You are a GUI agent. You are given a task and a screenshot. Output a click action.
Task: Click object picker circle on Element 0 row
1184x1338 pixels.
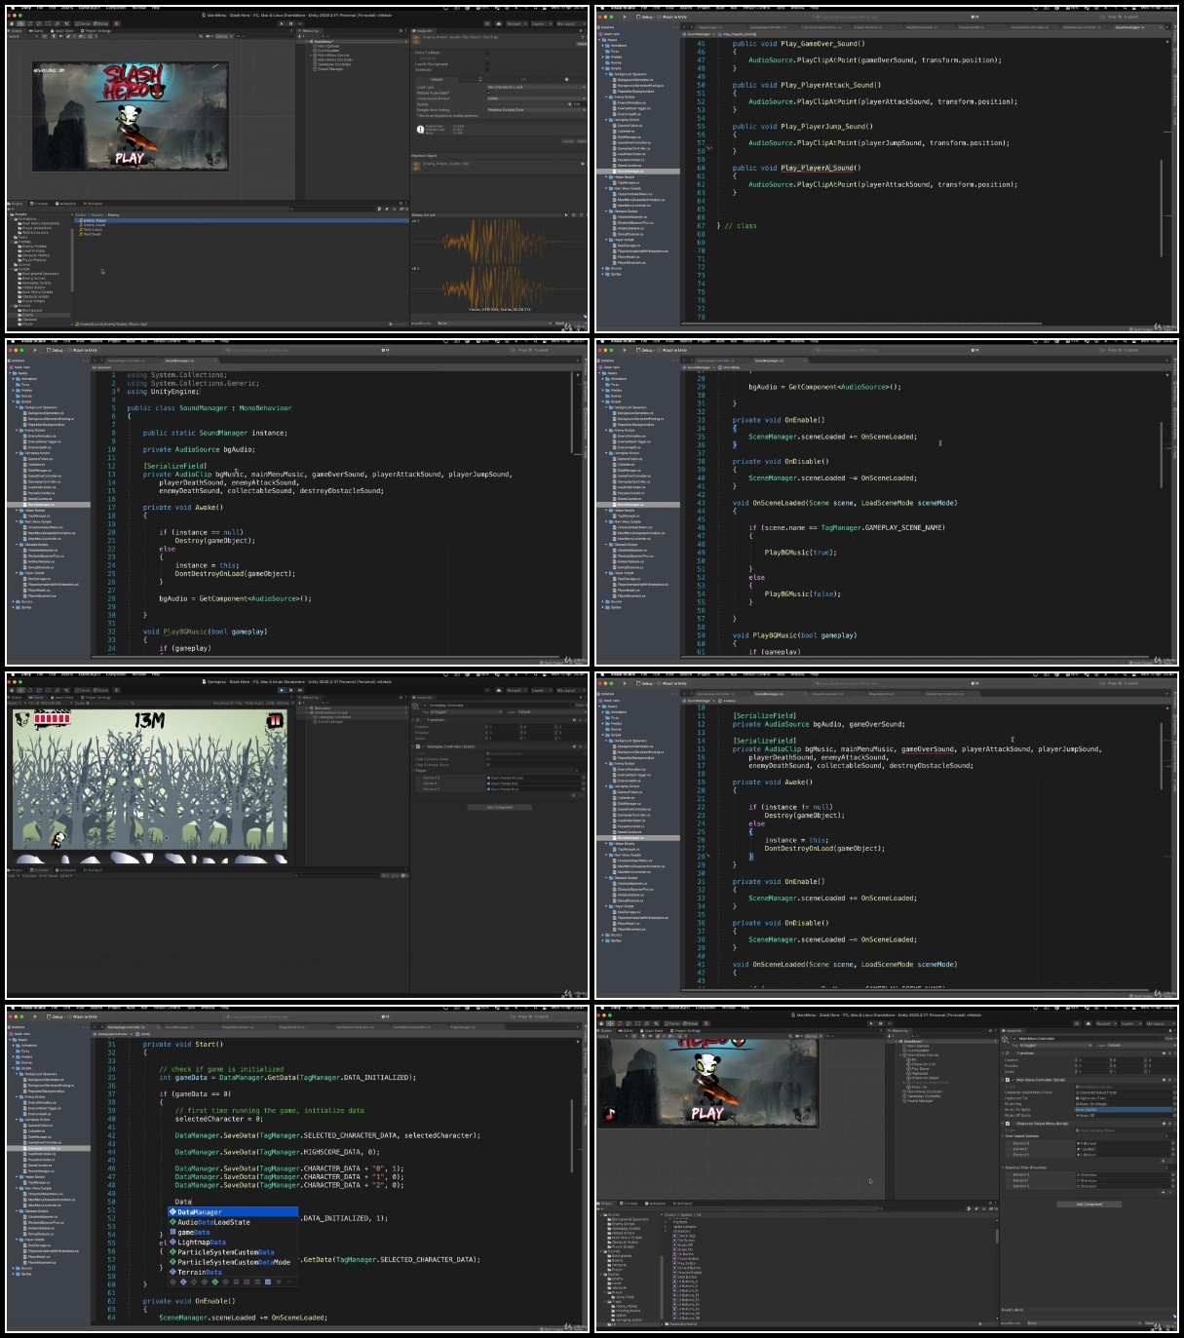click(584, 778)
